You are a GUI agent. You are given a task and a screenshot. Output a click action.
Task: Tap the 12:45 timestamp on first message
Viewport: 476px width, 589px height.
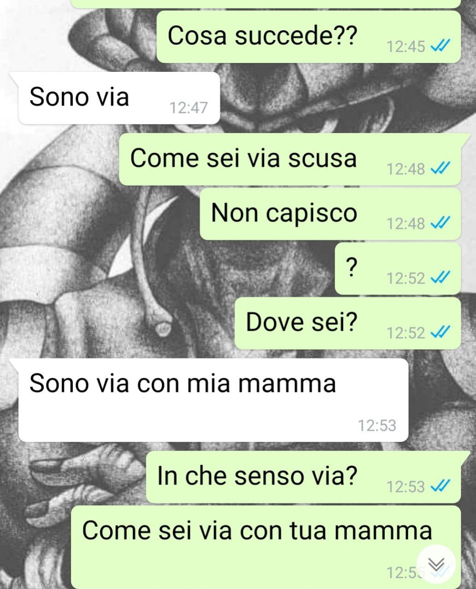[405, 46]
